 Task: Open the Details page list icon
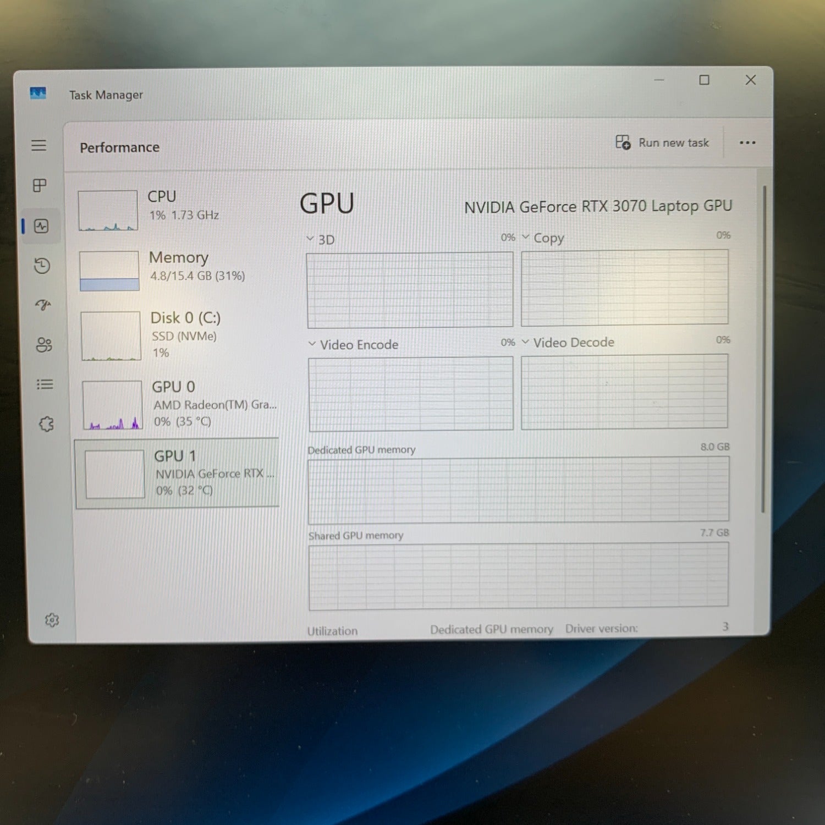(45, 384)
